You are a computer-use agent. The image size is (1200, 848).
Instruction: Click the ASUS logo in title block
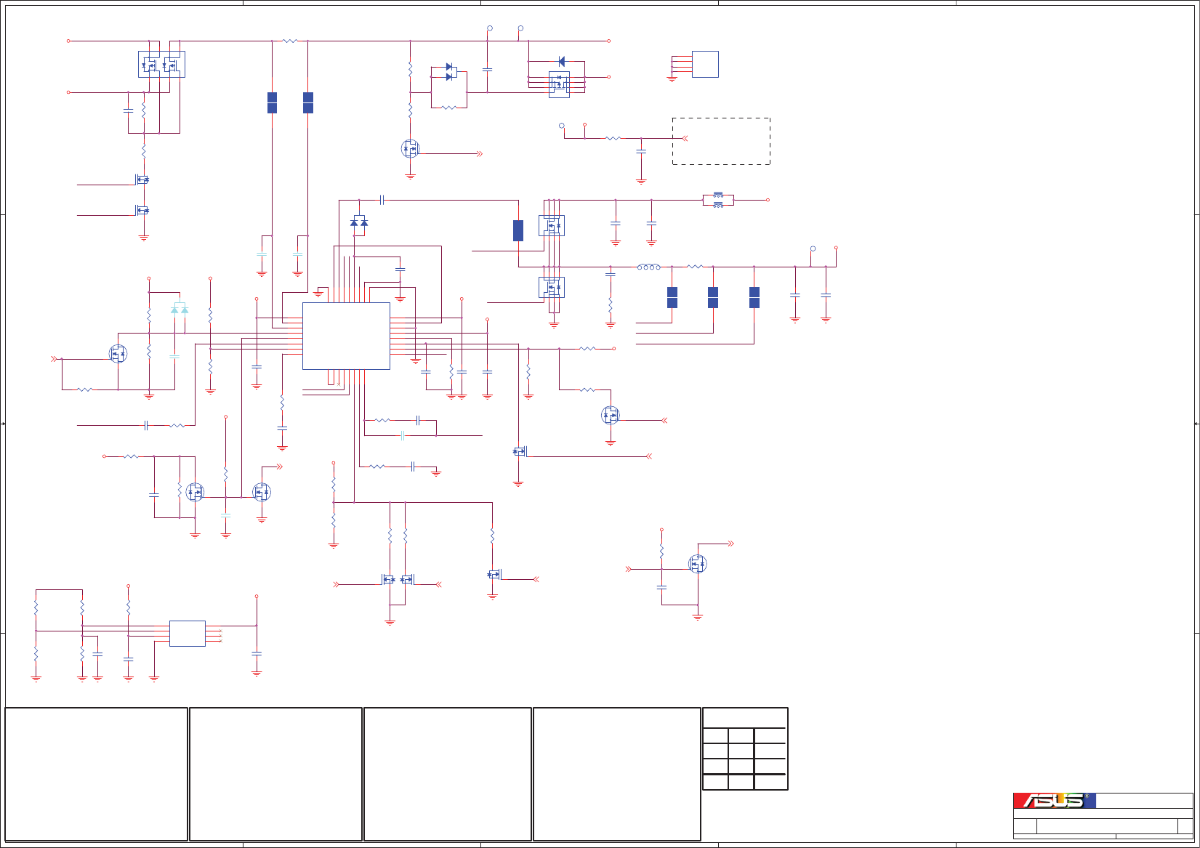tap(1054, 801)
